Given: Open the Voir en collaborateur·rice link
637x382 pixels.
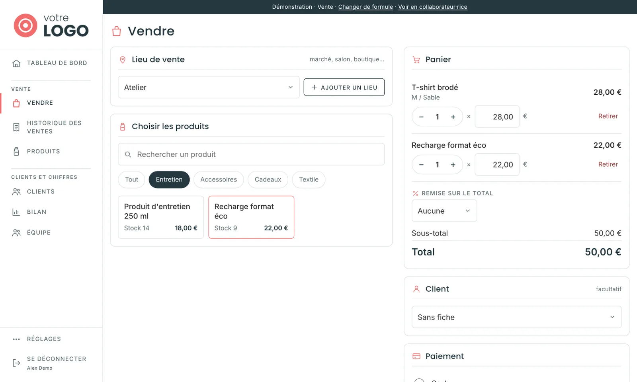Looking at the screenshot, I should click(x=433, y=7).
